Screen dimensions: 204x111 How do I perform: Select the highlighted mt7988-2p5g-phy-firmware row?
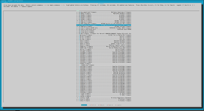pyautogui.click(x=104, y=25)
